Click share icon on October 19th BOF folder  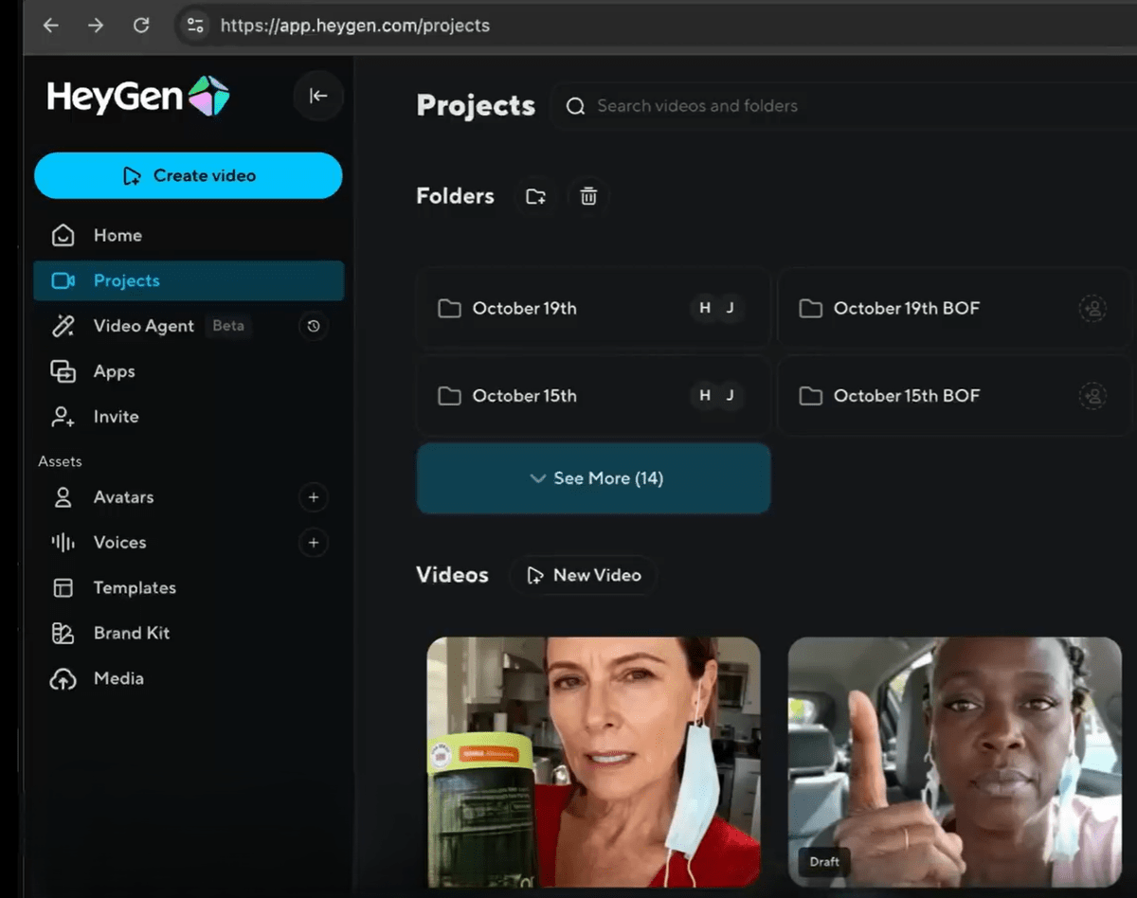[x=1092, y=309]
